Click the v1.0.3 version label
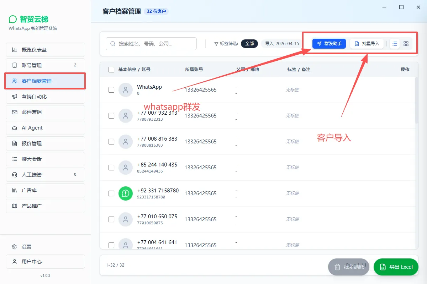This screenshot has width=427, height=284. [45, 275]
